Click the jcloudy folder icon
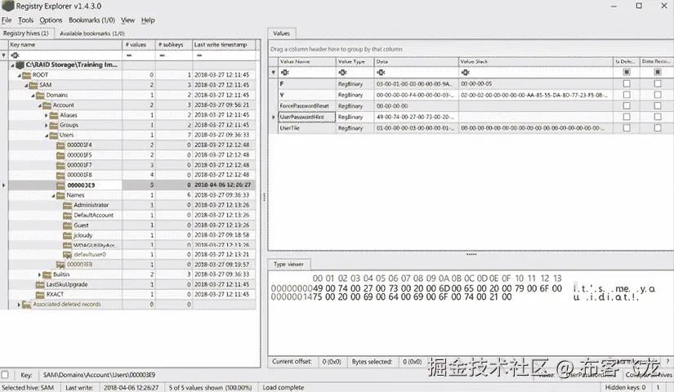This screenshot has height=392, width=674. [67, 235]
